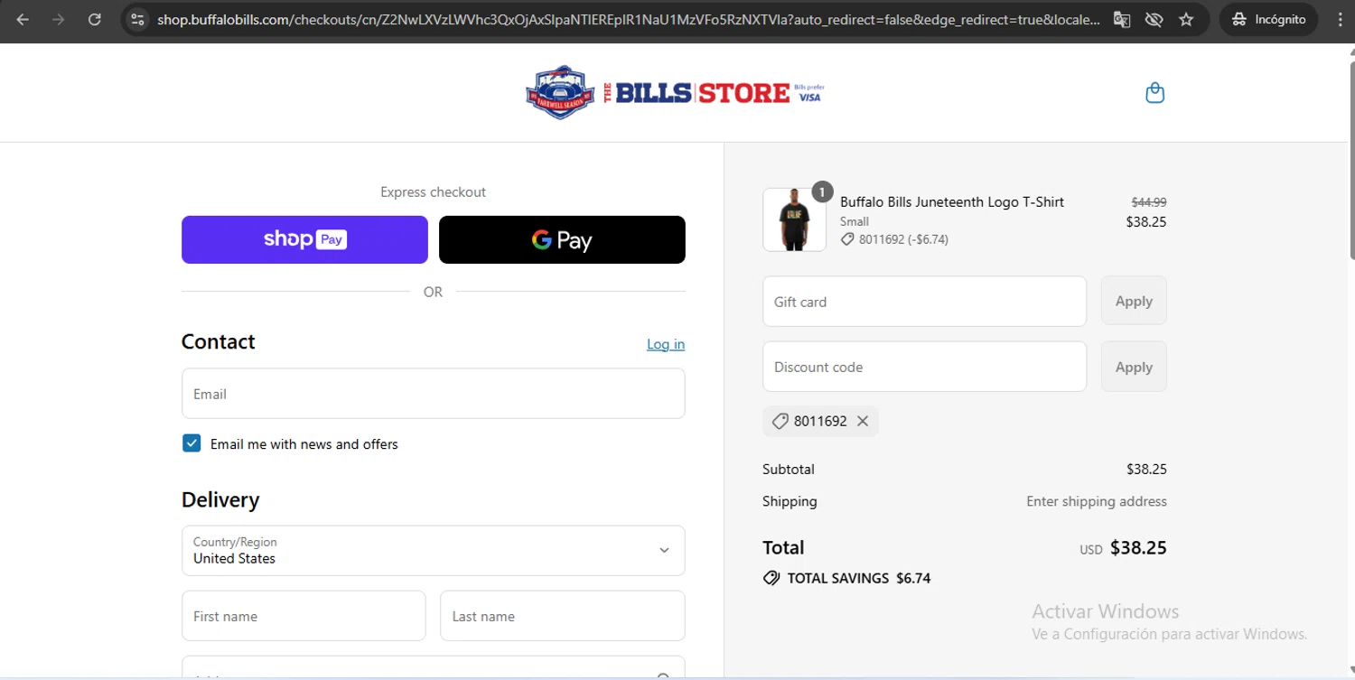This screenshot has height=680, width=1355.
Task: Click the Enter shipping address text
Action: tap(1097, 501)
